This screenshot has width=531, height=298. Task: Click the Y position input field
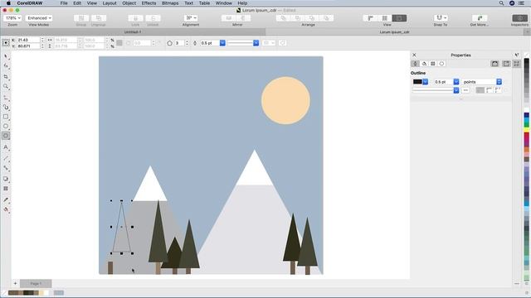tap(28, 46)
